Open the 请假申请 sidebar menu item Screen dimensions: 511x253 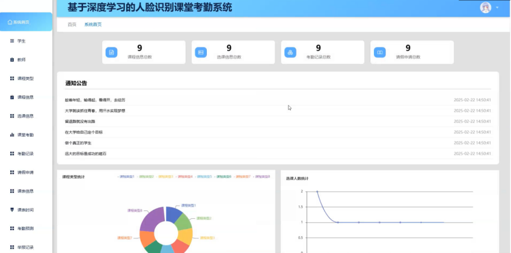coord(26,172)
